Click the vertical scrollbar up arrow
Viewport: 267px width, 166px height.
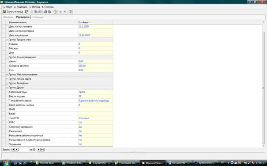tap(263, 22)
